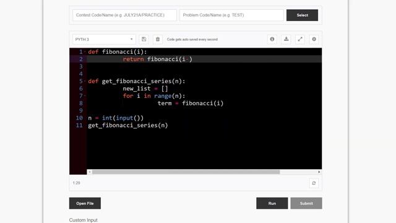Click line number 2 in gutter
The image size is (396, 223).
81,59
